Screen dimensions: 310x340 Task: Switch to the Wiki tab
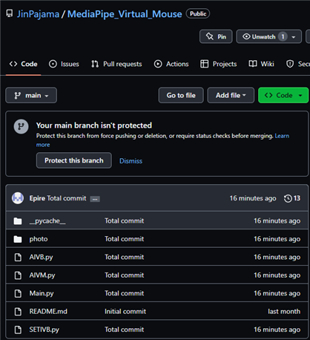262,64
